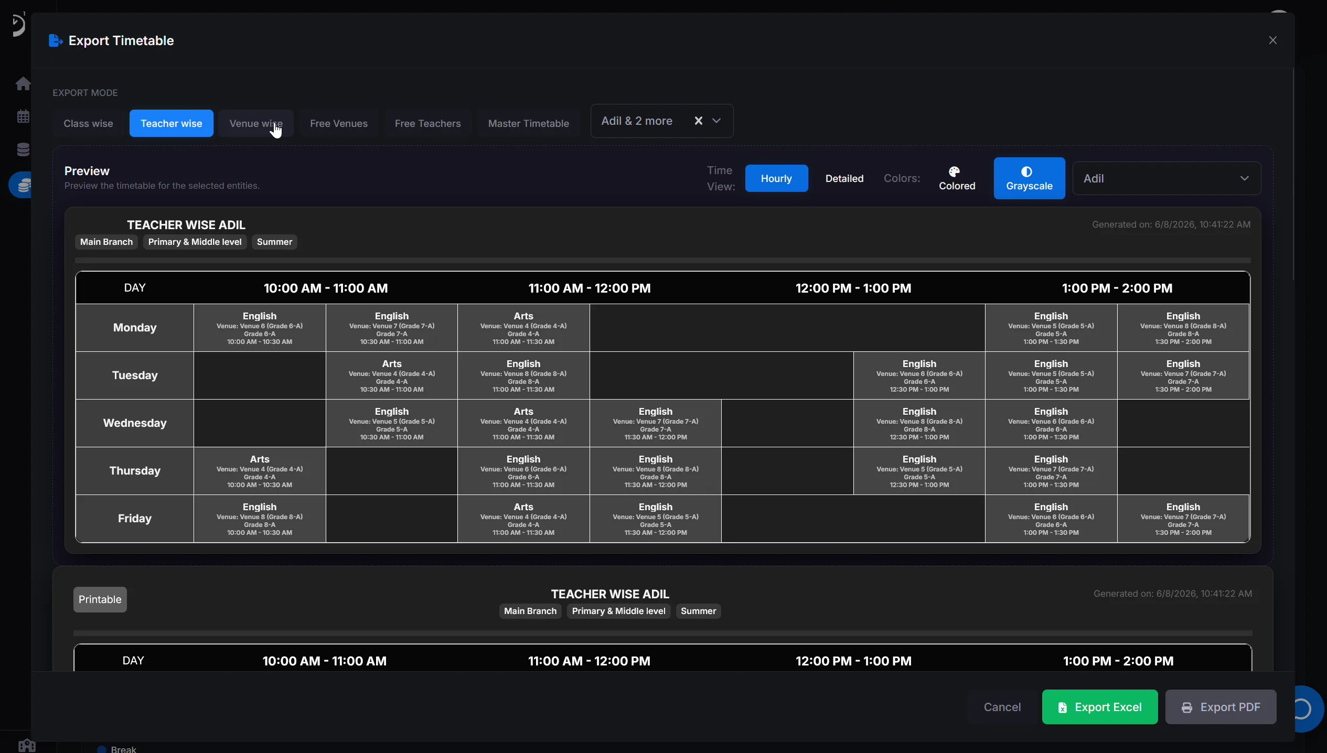Click preview '12:00 PM - 1:00 PM' column header
This screenshot has width=1327, height=753.
(853, 288)
